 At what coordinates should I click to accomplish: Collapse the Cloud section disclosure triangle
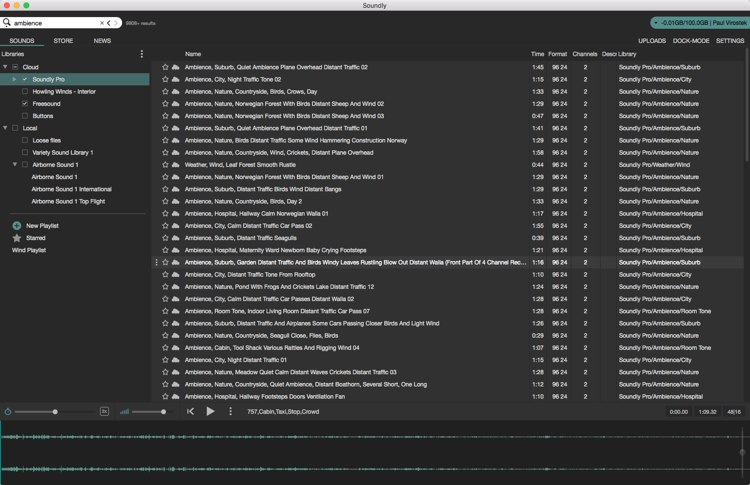tap(5, 67)
